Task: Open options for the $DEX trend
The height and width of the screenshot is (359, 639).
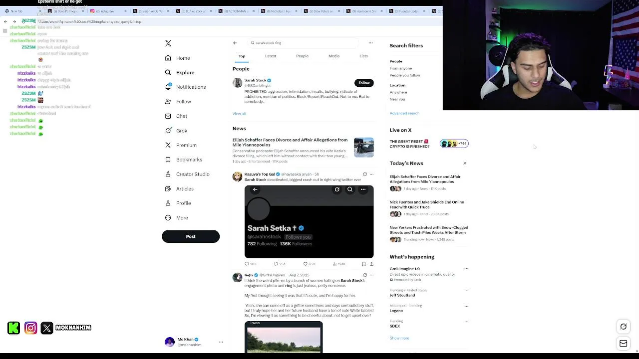Action: pos(466,322)
